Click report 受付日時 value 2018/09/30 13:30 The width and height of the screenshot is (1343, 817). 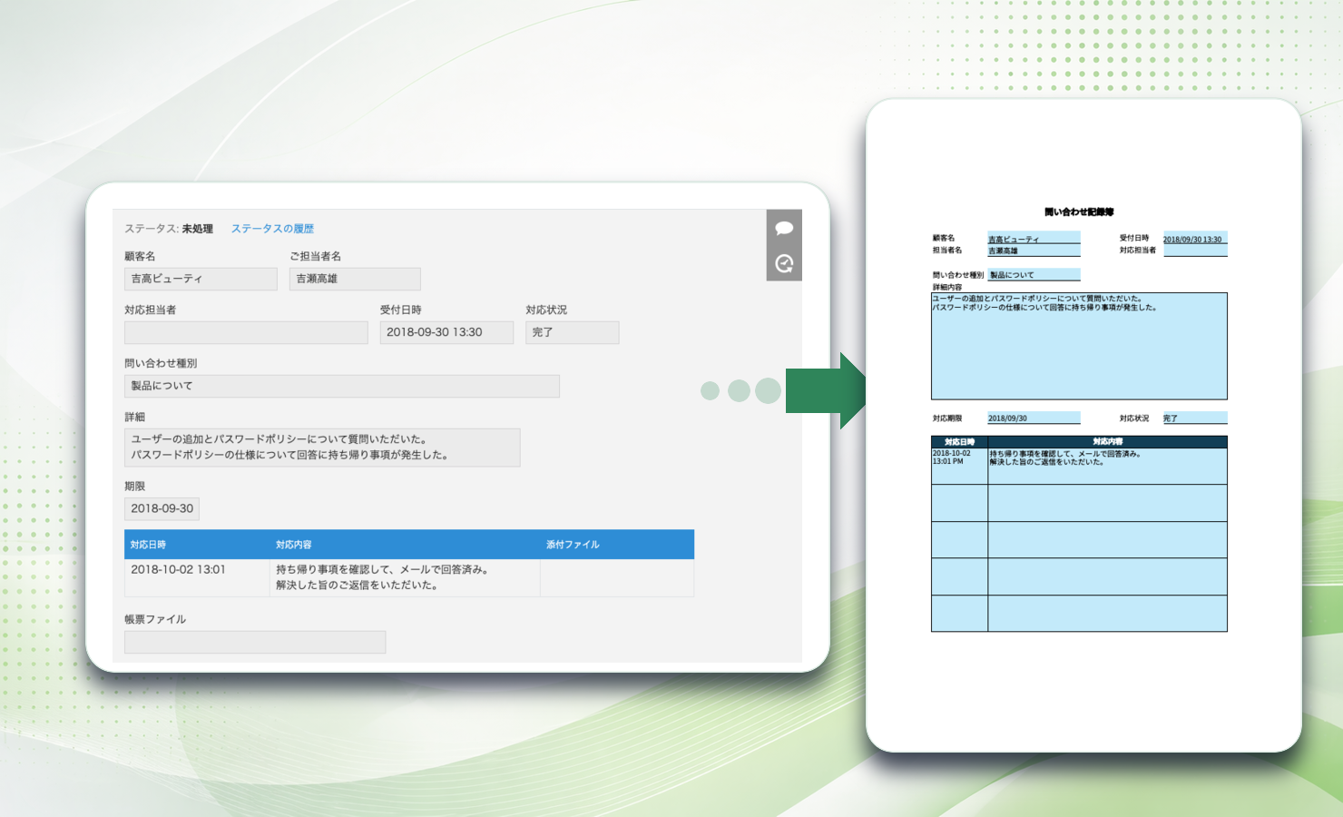(1195, 239)
